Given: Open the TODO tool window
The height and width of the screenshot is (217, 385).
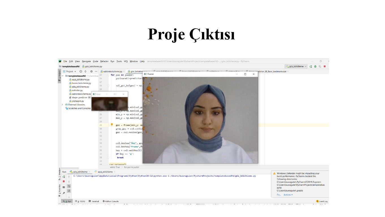Looking at the screenshot, I should [x=82, y=201].
